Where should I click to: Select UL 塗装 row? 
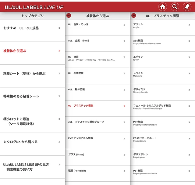[x=97, y=60]
